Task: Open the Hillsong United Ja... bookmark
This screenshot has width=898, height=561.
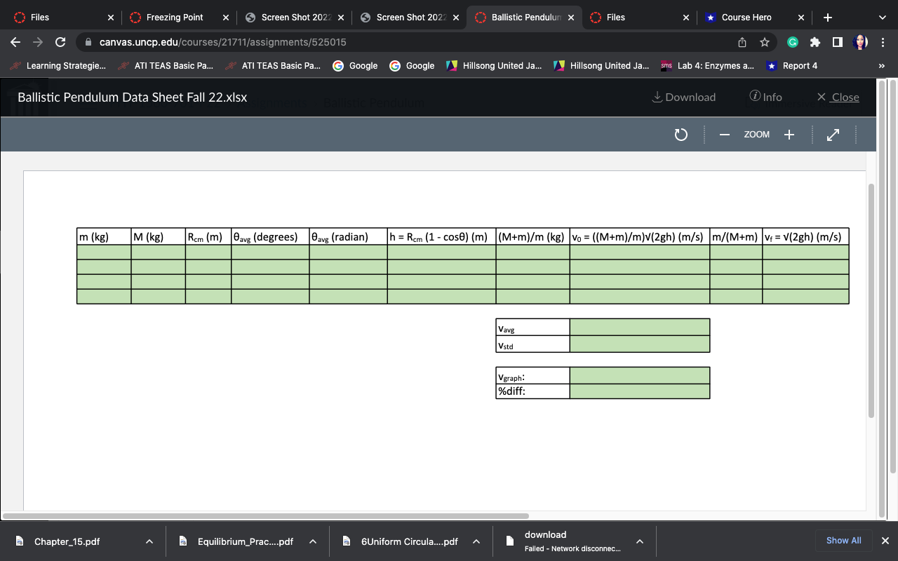Action: coord(500,65)
